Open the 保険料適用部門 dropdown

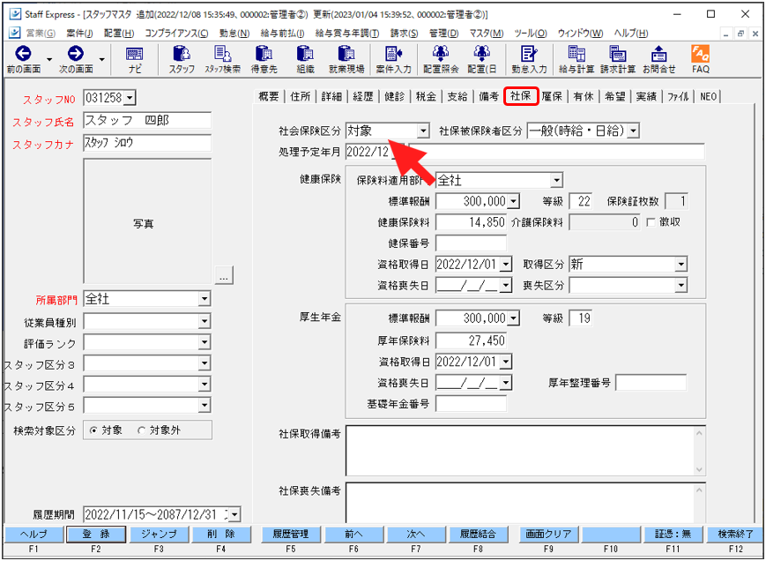tap(556, 182)
